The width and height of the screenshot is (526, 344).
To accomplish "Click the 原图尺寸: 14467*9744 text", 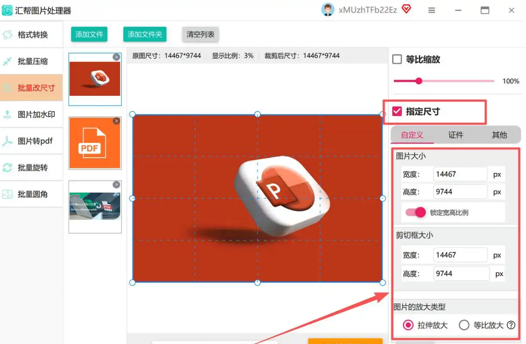I will [x=167, y=56].
